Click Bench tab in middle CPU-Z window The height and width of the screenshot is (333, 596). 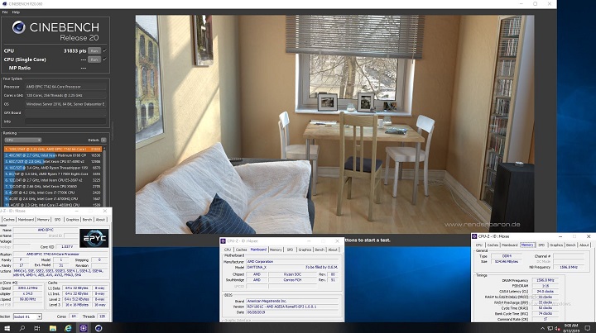(320, 250)
